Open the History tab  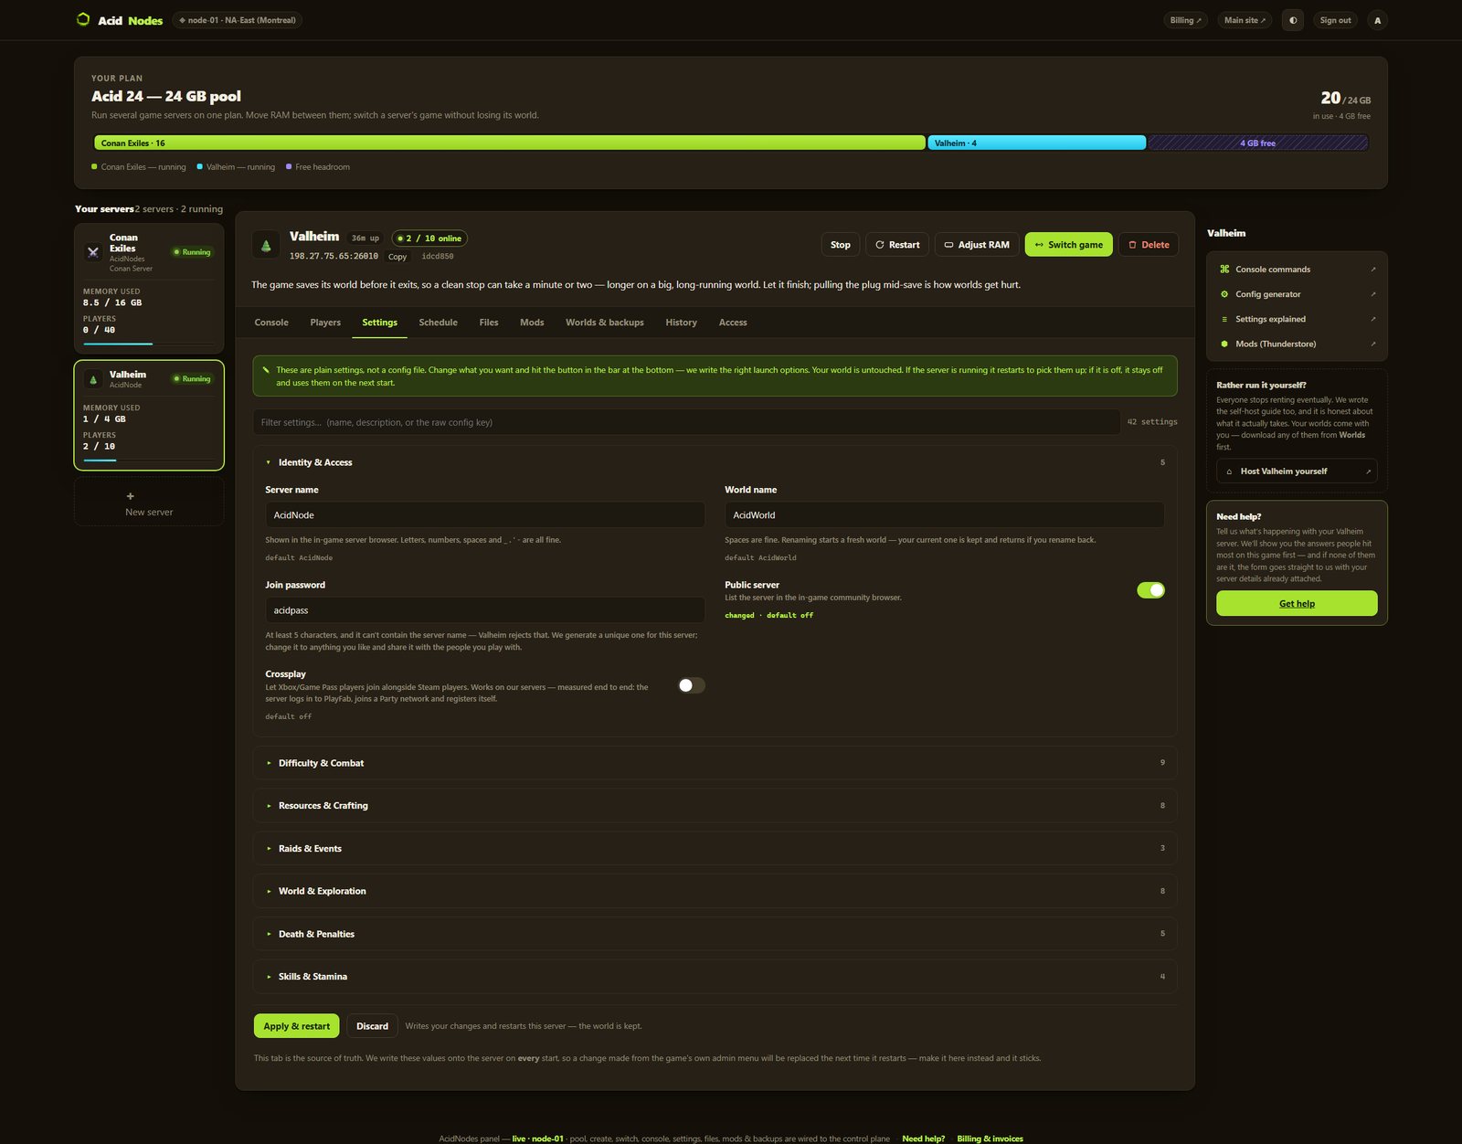(681, 323)
